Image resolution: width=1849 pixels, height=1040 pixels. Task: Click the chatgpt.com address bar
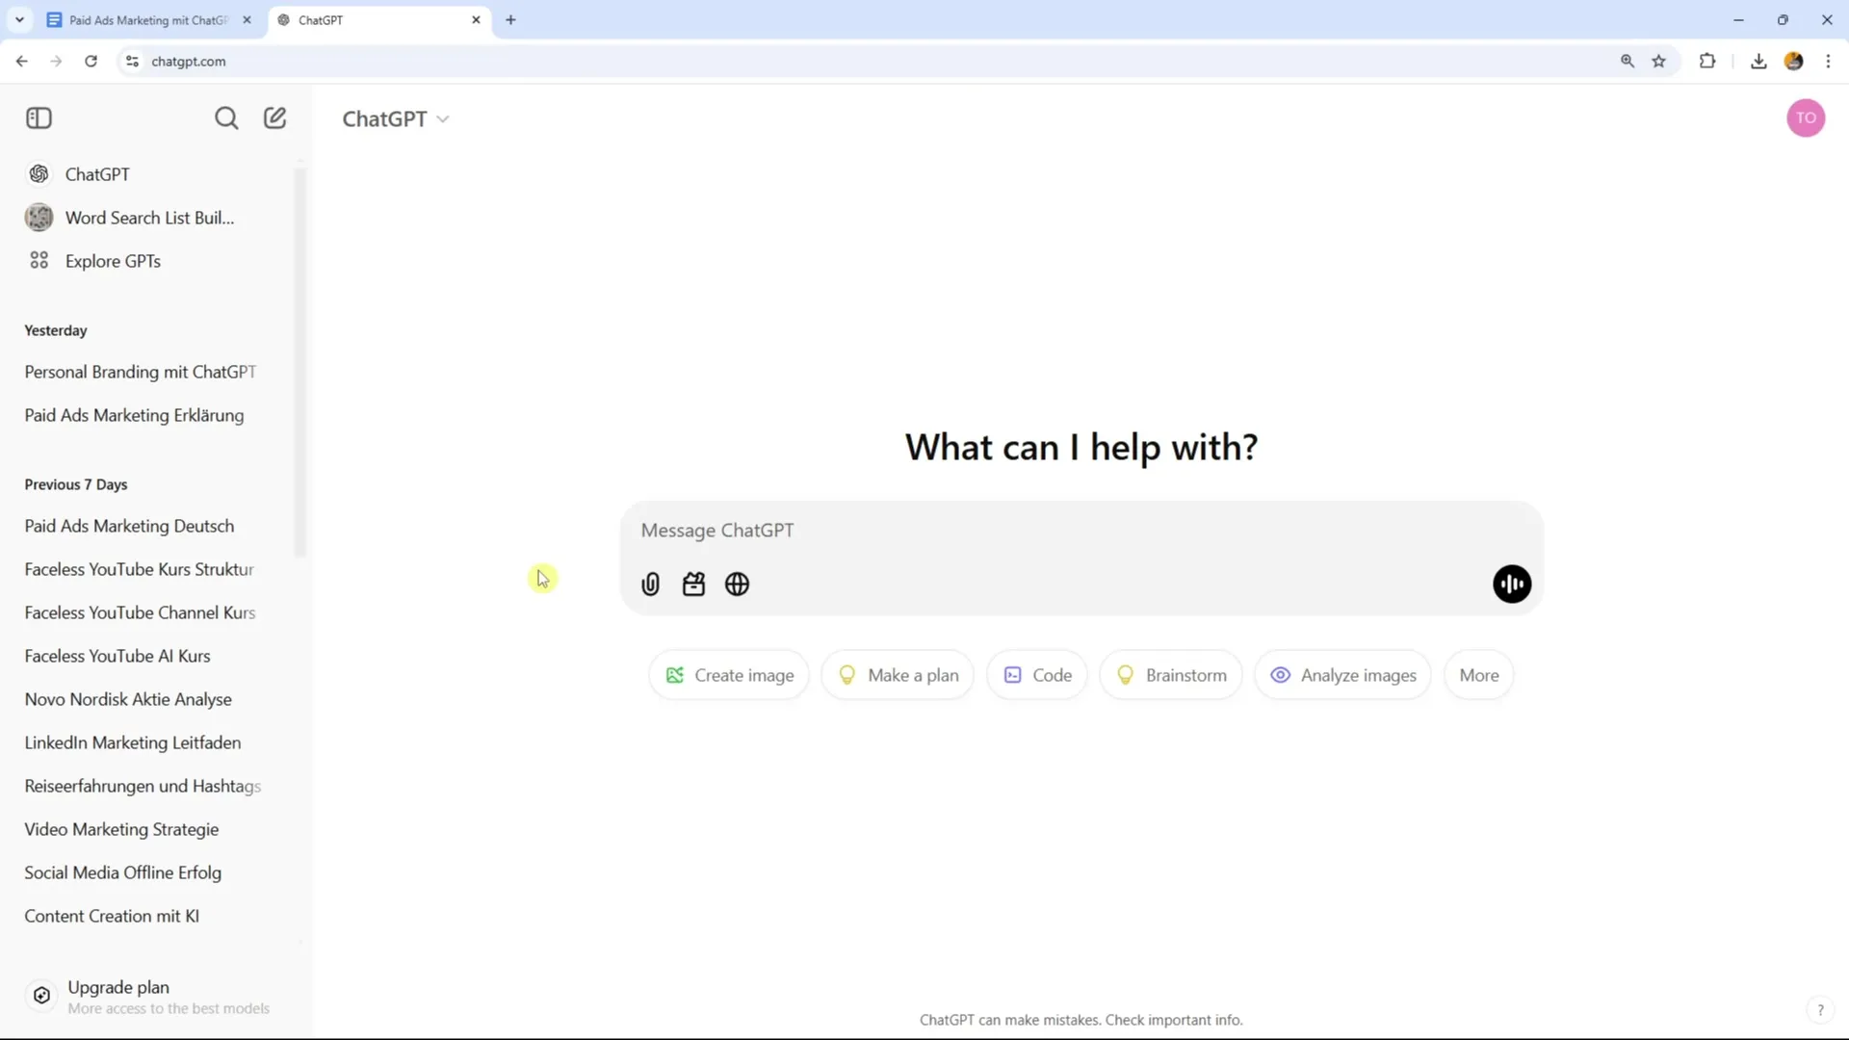pyautogui.click(x=867, y=61)
